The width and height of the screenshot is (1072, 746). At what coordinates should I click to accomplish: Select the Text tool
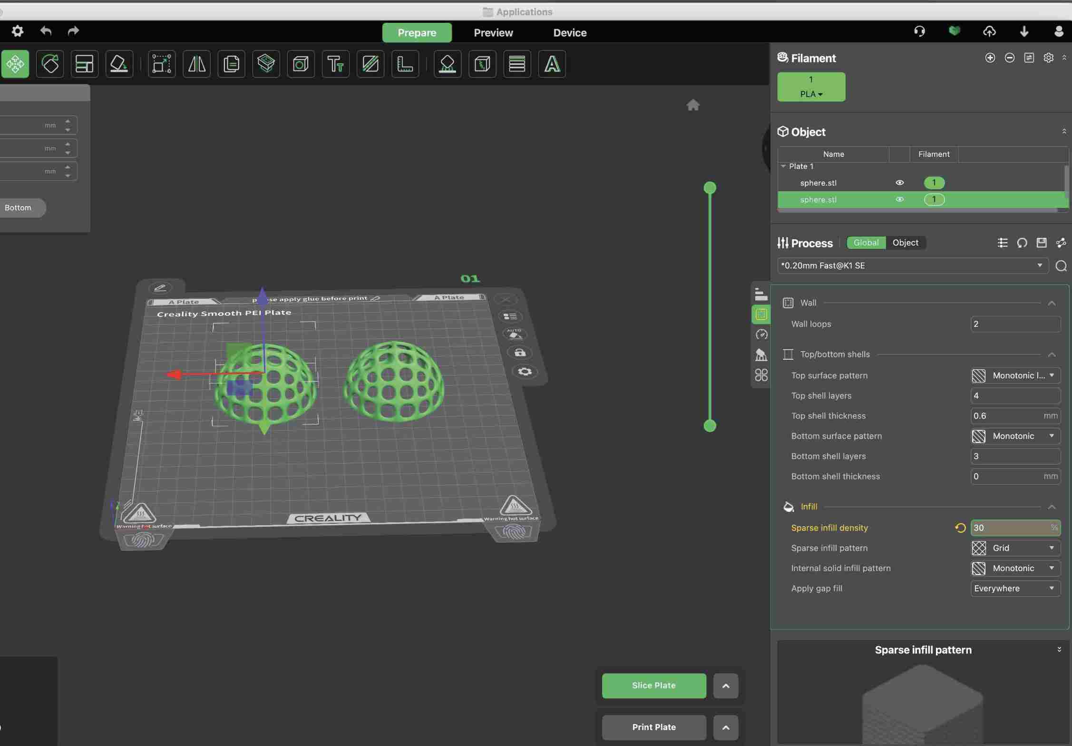pyautogui.click(x=335, y=64)
